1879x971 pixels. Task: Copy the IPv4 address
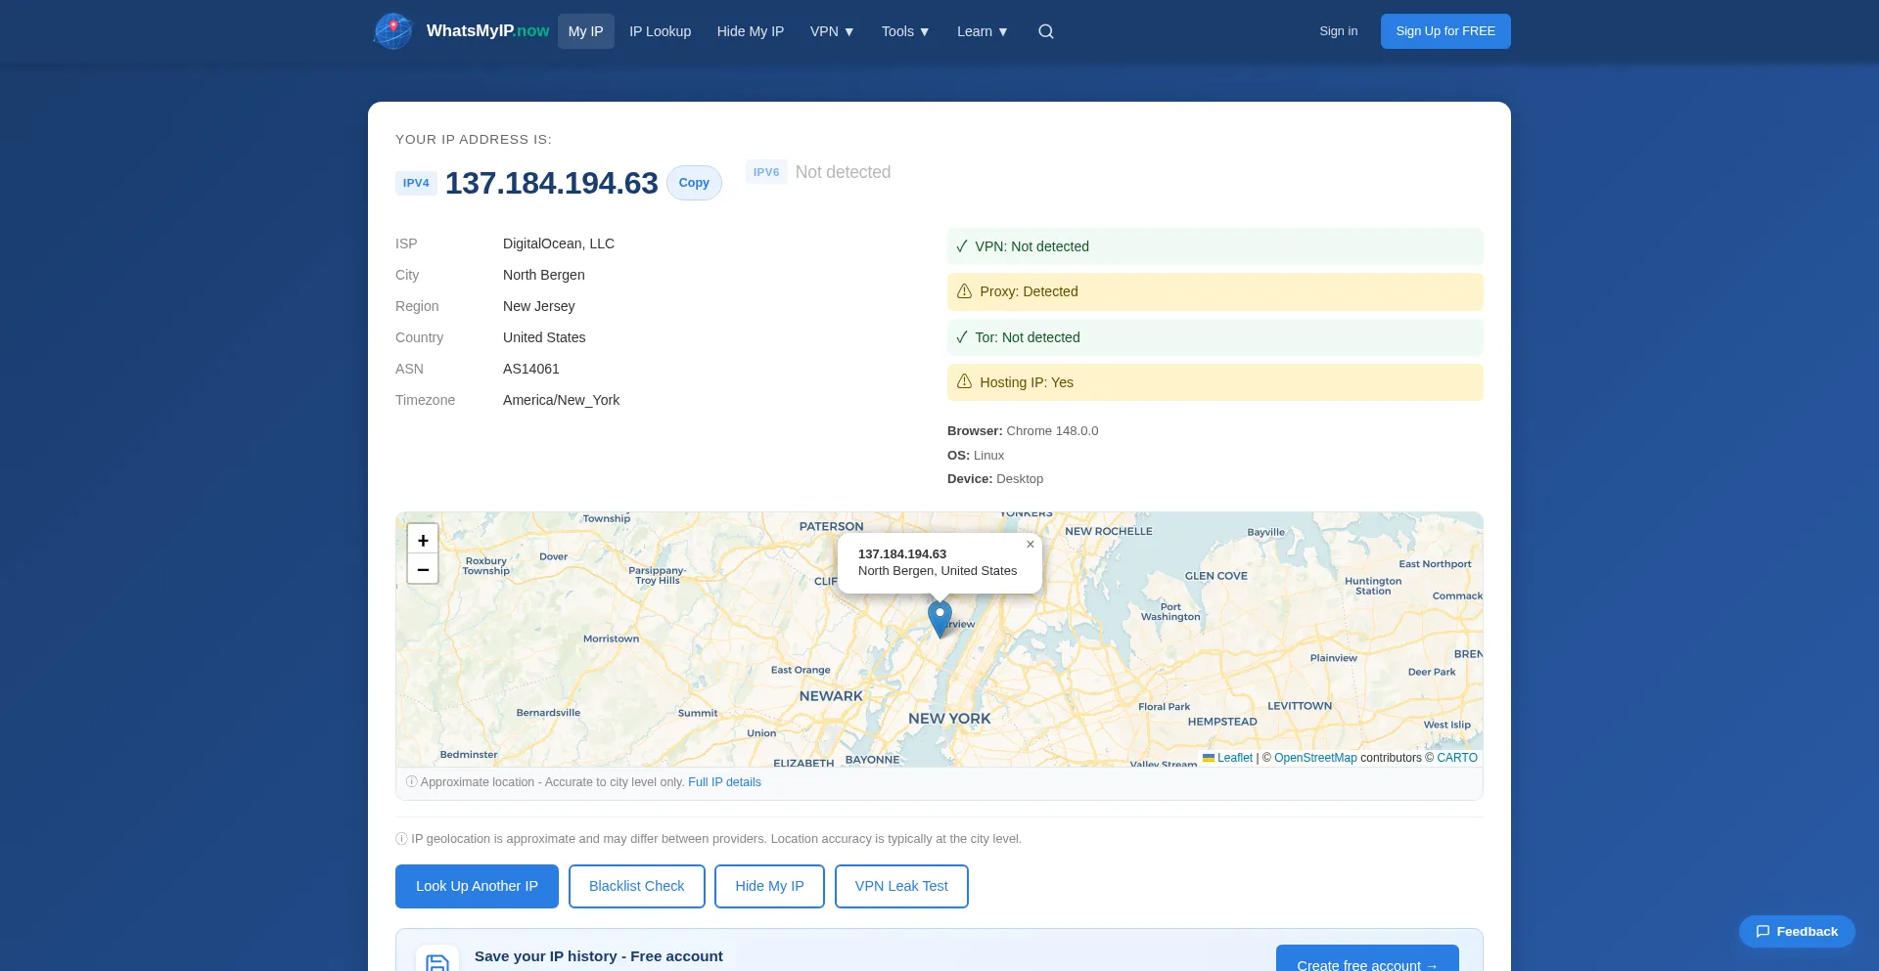point(694,183)
